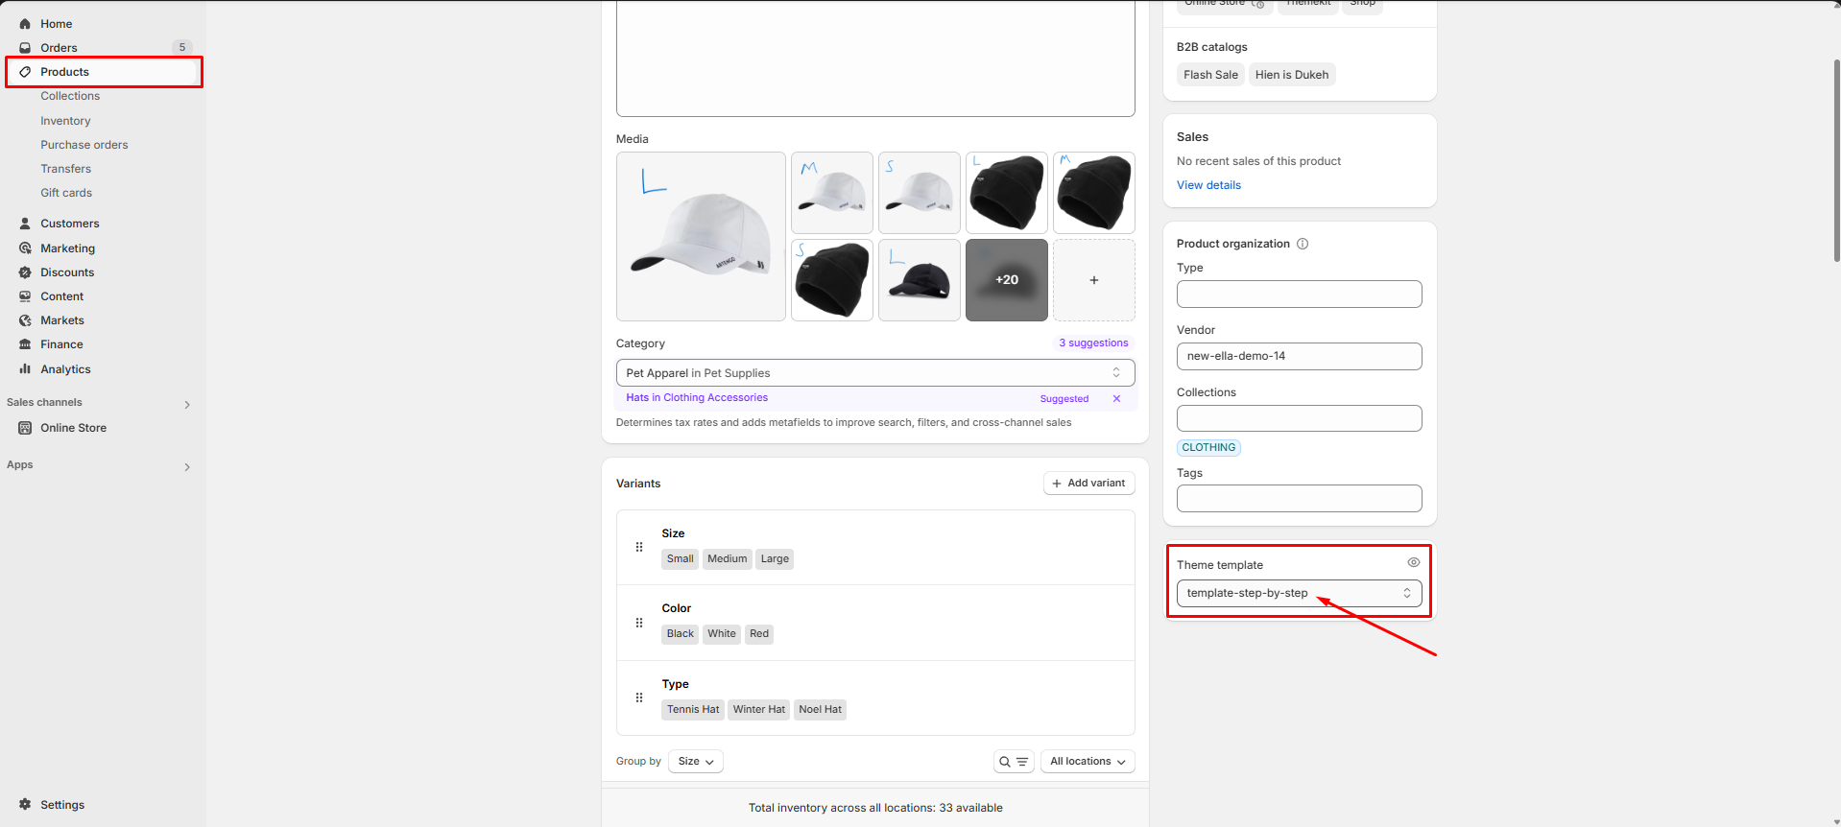
Task: Click the Home icon in sidebar
Action: point(25,24)
